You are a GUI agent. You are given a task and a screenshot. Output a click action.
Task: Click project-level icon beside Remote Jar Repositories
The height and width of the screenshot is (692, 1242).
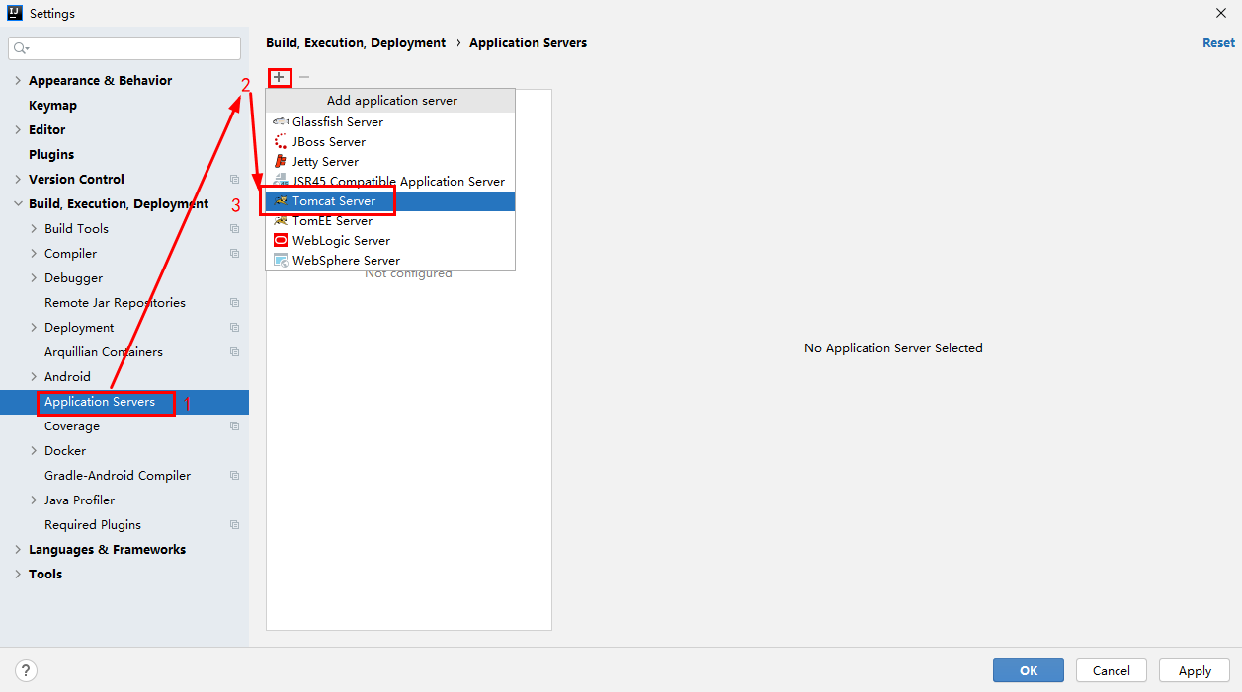[x=234, y=303]
